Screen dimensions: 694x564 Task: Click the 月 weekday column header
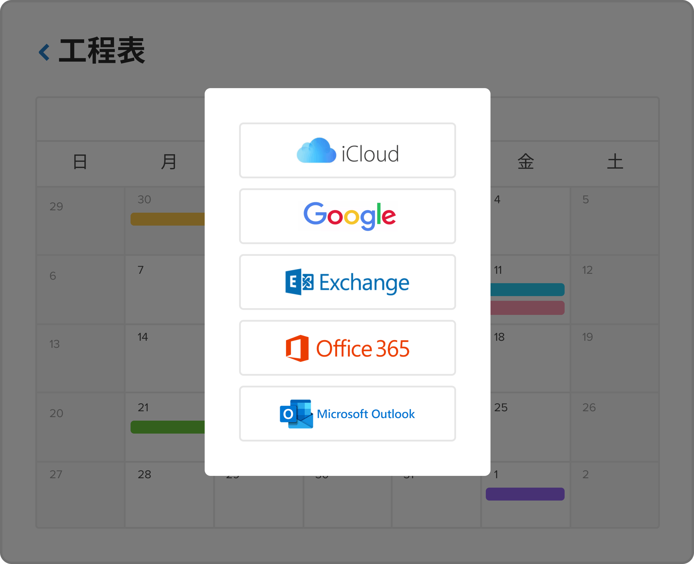click(169, 162)
